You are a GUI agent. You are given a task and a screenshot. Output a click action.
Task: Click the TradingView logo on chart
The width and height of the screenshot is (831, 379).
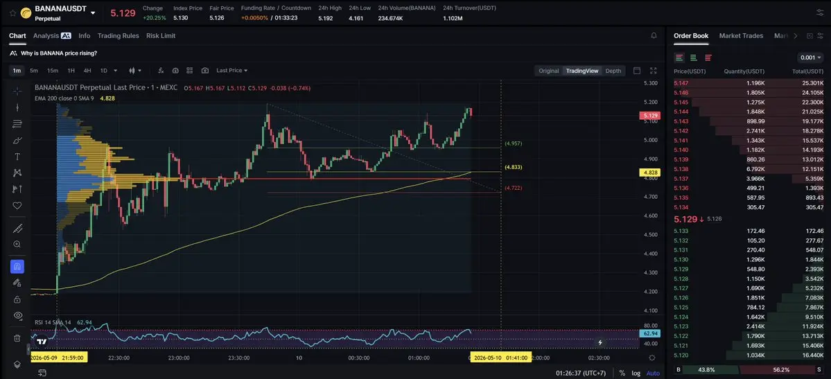point(41,342)
